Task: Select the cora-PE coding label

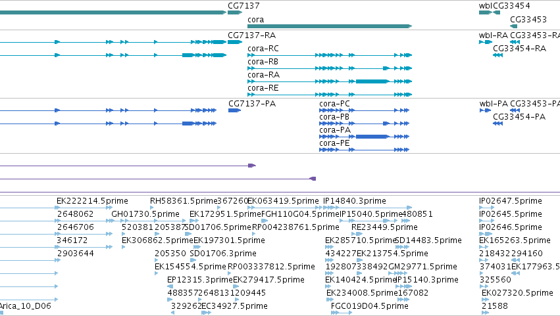Action: pyautogui.click(x=334, y=143)
